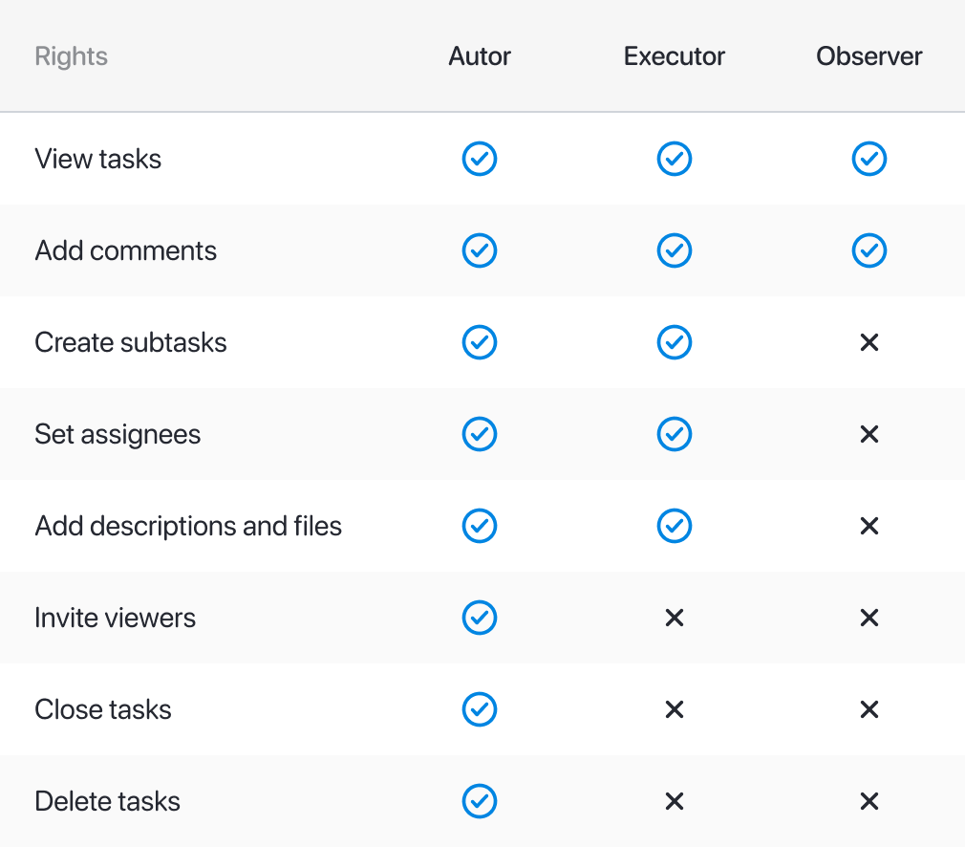
Task: Click the Autor checkmark for Add descriptions and files
Action: [480, 526]
